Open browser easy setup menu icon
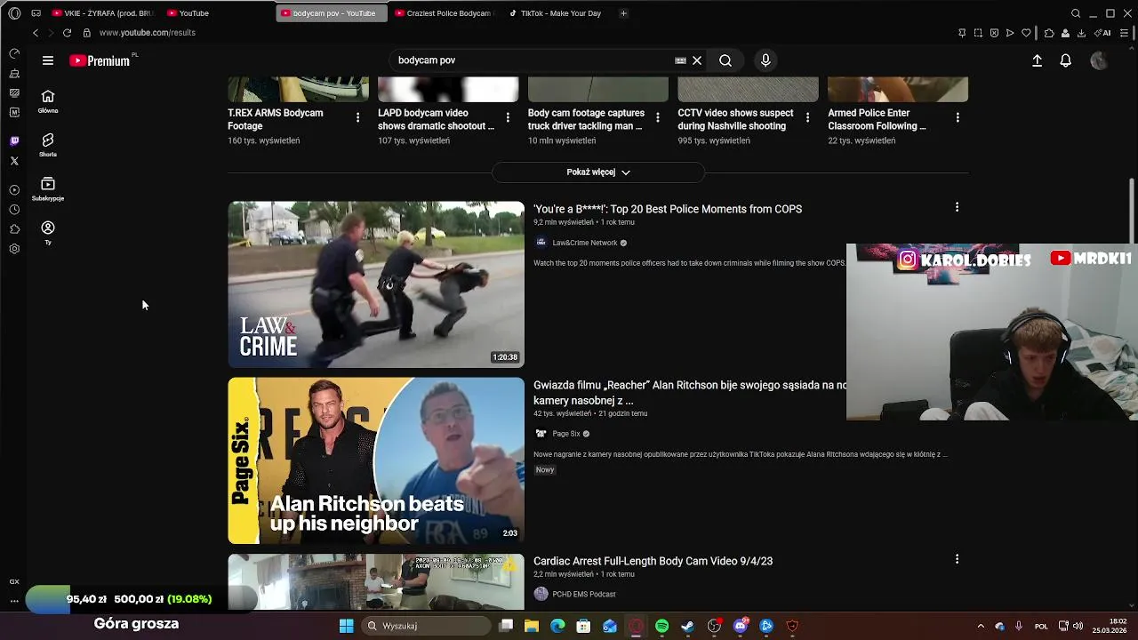This screenshot has height=640, width=1138. [1126, 33]
